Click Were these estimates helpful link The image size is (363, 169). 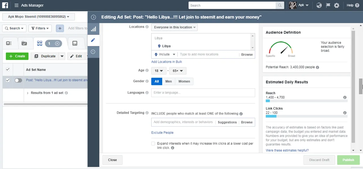(x=287, y=150)
